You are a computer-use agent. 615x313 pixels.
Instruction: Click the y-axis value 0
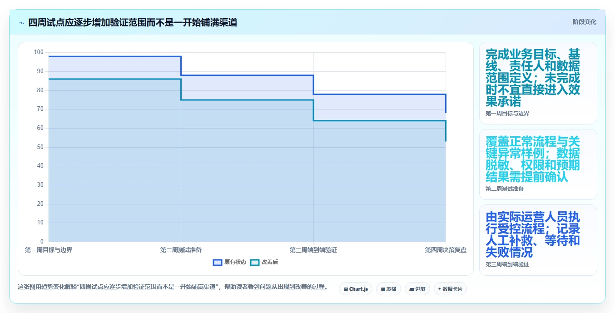pyautogui.click(x=42, y=242)
